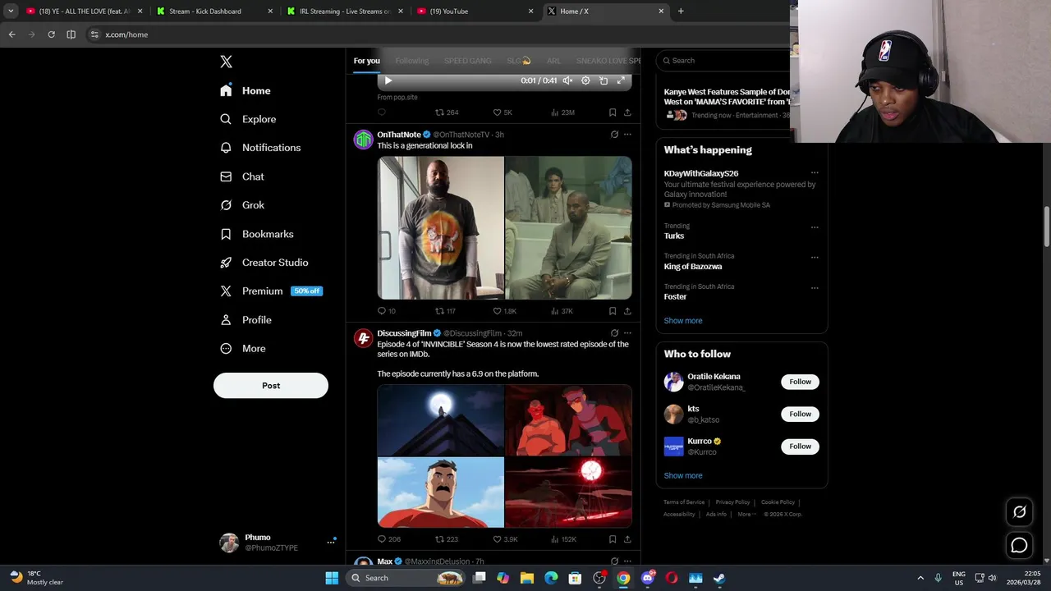The height and width of the screenshot is (591, 1051).
Task: Open Chat in the sidebar
Action: click(x=242, y=176)
